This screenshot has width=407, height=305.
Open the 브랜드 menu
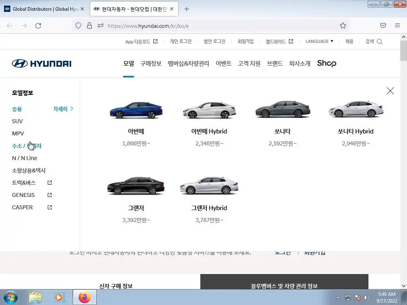pos(275,63)
